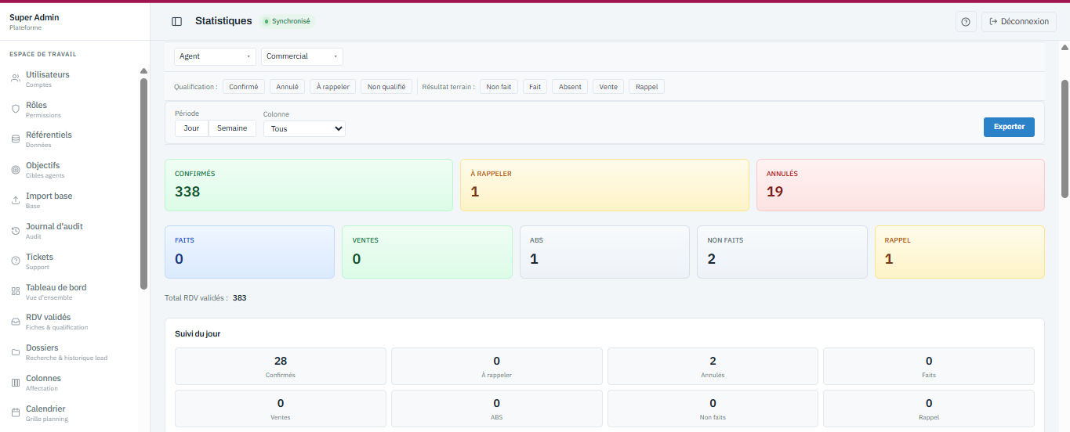
Task: Switch period to Semaine
Action: point(232,128)
